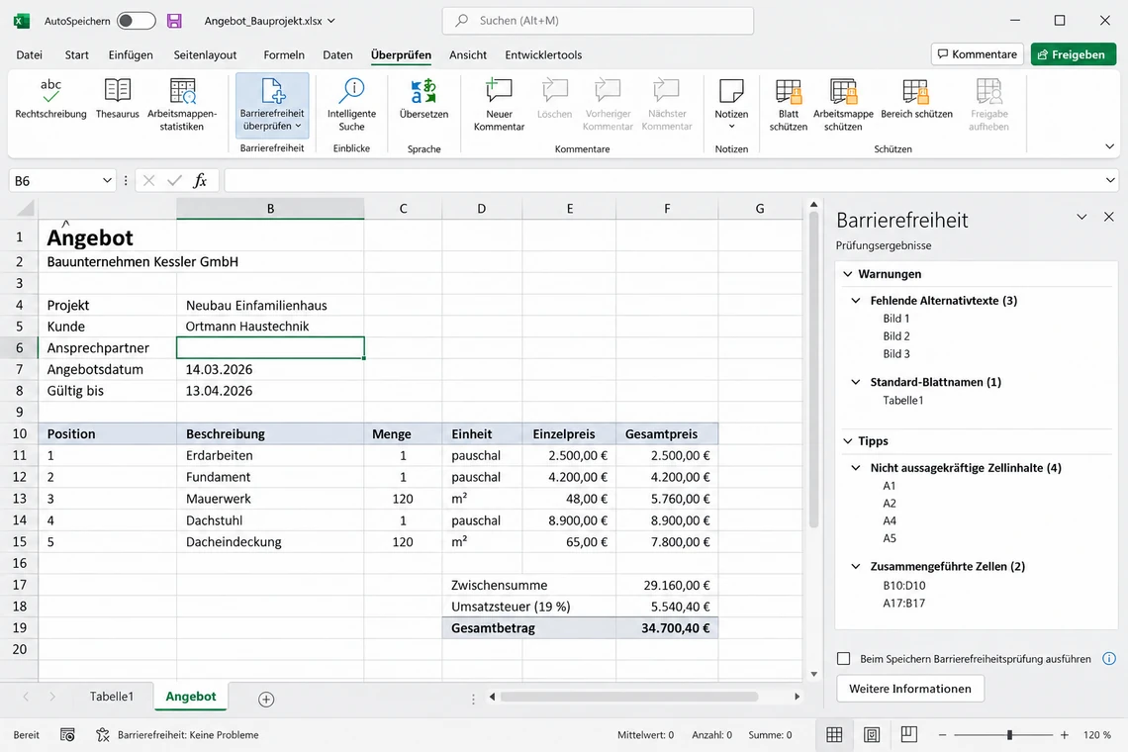The width and height of the screenshot is (1128, 752).
Task: Check Beim Speichern Barrierefreiheitsprüfung ausführen
Action: (x=844, y=658)
